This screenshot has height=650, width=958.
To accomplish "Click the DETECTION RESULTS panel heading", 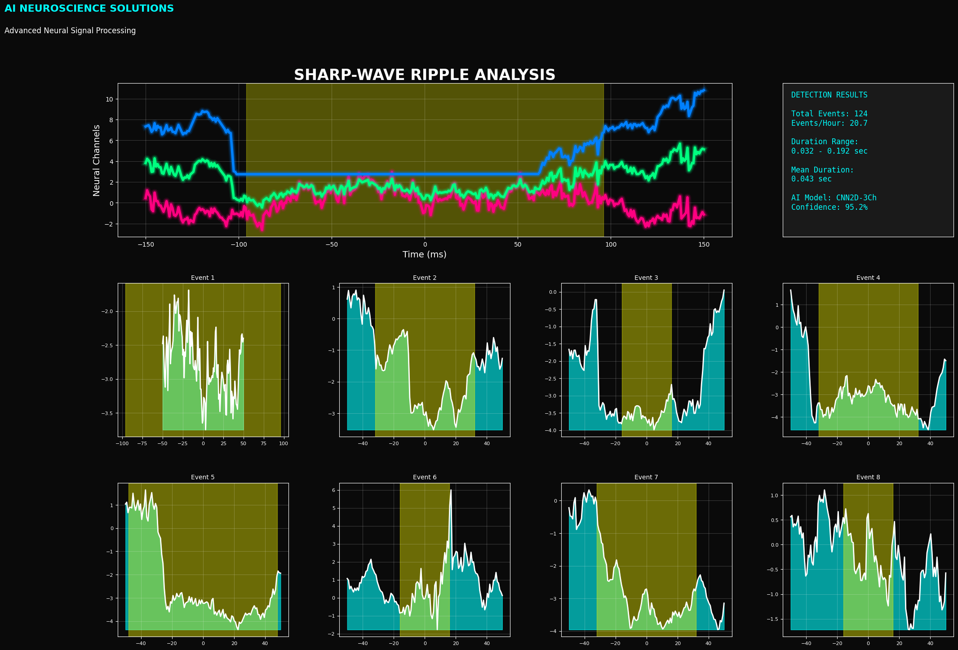I will tap(829, 95).
